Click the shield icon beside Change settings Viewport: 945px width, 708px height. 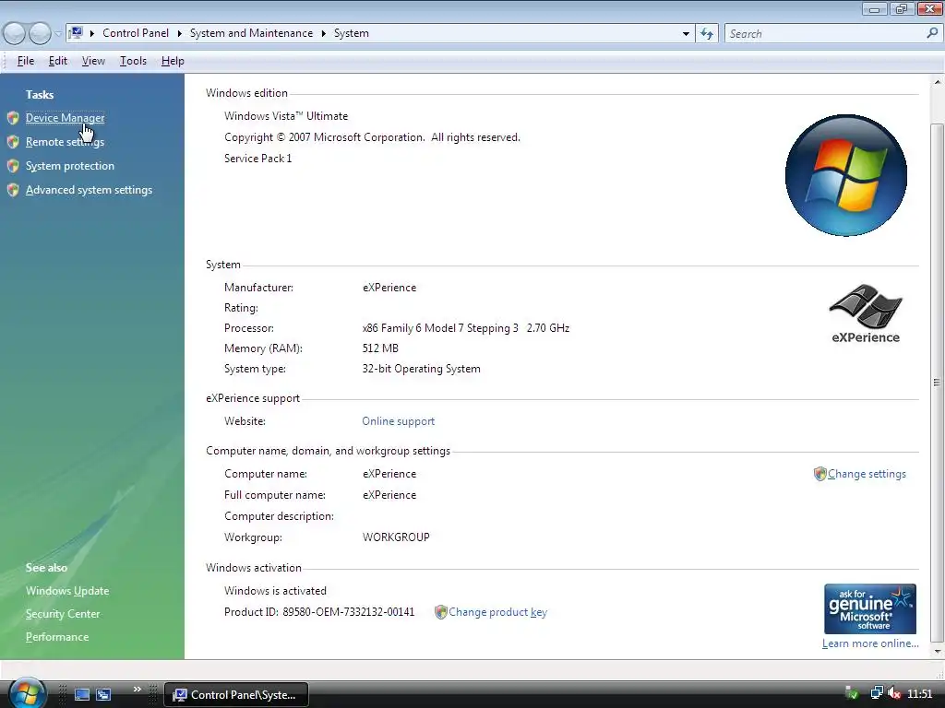tap(819, 475)
